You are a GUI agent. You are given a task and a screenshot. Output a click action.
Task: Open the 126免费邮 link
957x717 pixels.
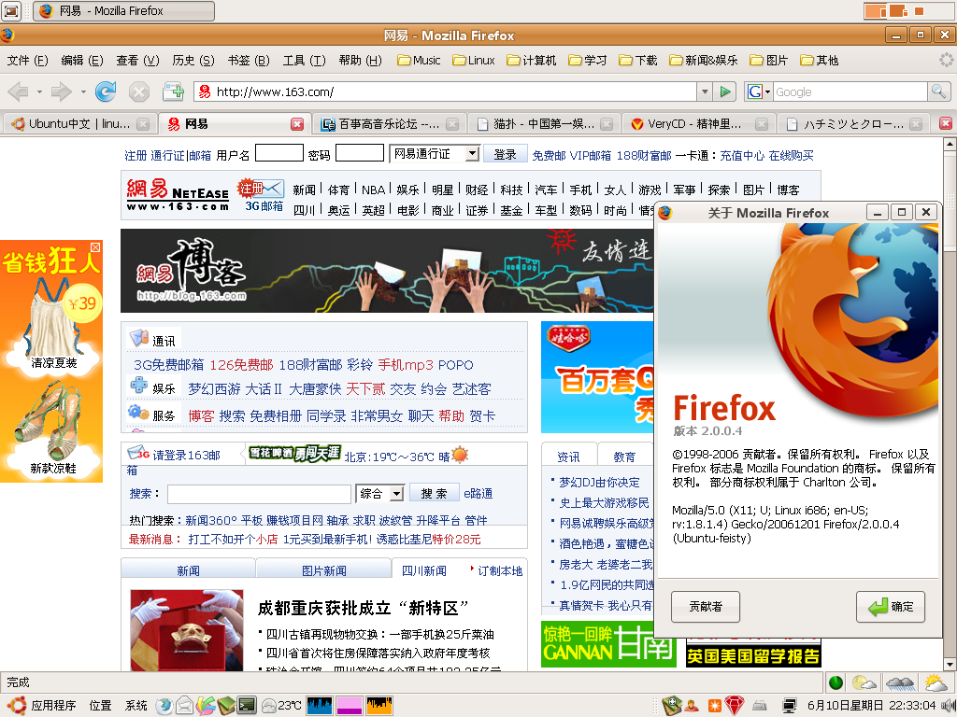[241, 365]
